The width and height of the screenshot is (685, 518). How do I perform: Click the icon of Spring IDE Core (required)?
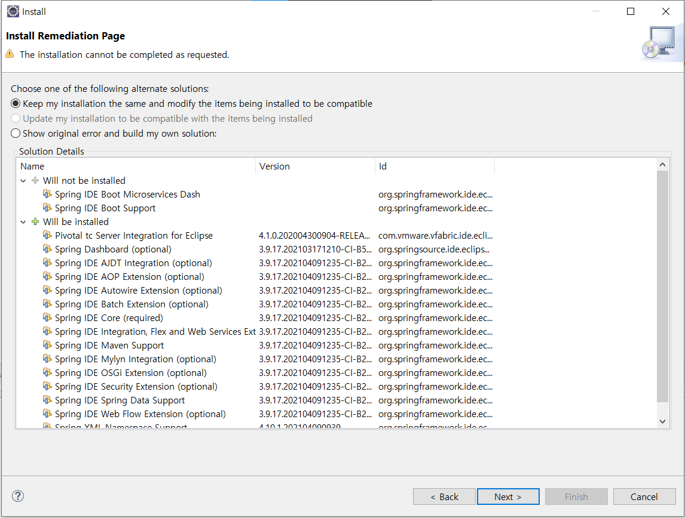coord(47,317)
